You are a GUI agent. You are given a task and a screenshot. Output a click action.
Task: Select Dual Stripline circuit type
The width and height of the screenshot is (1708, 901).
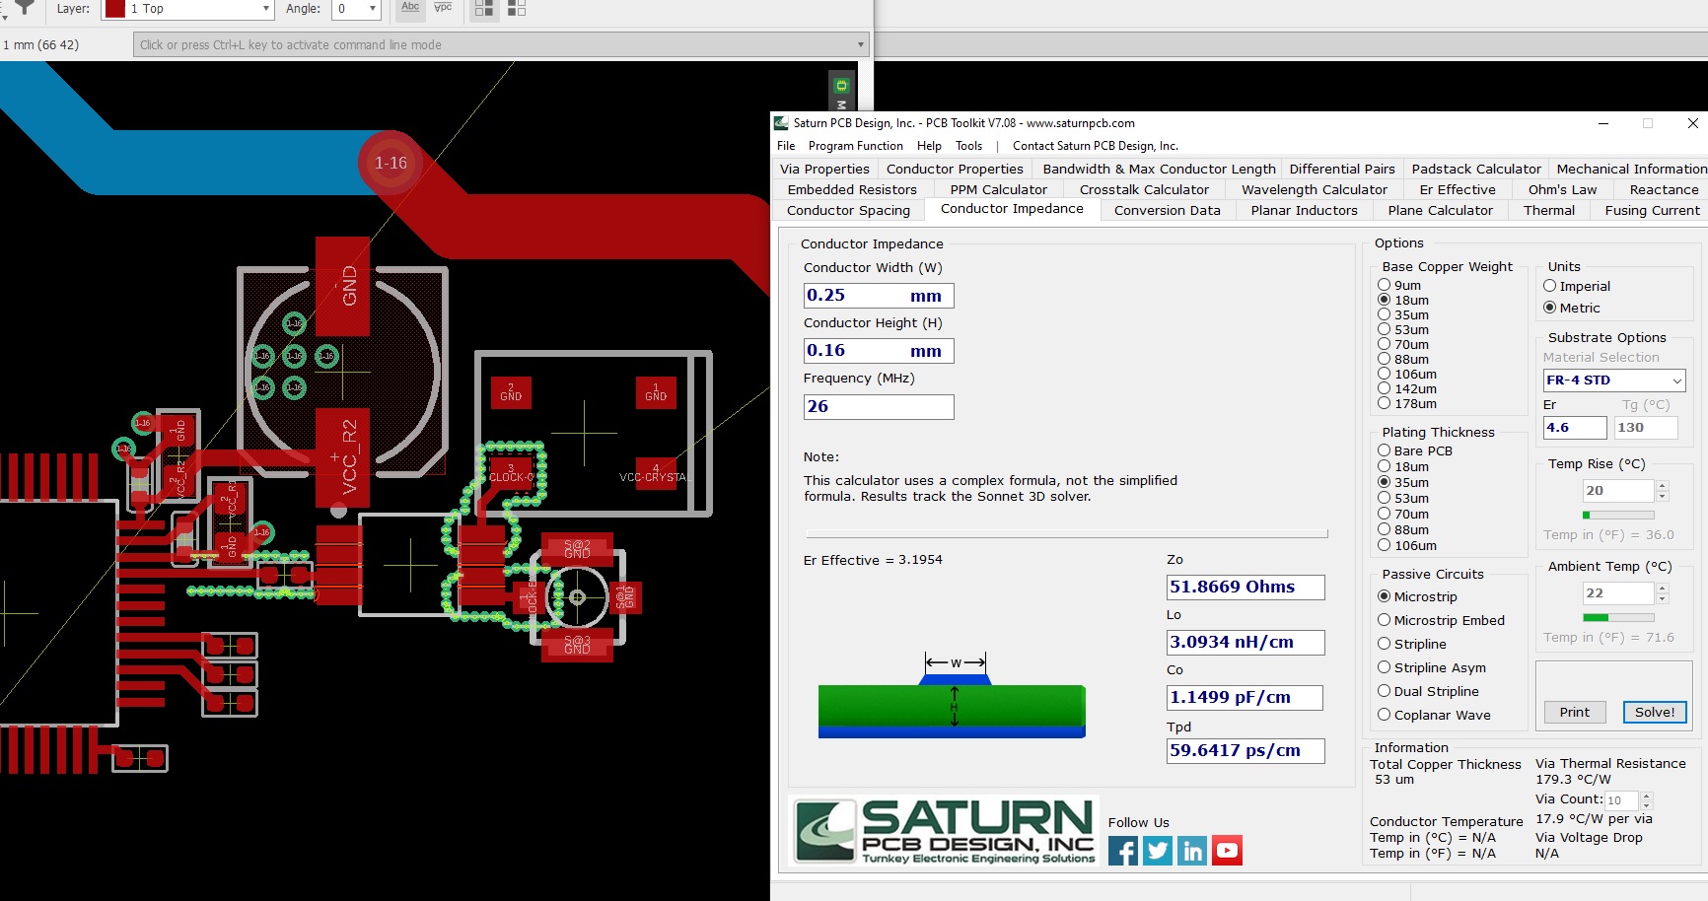coord(1385,691)
